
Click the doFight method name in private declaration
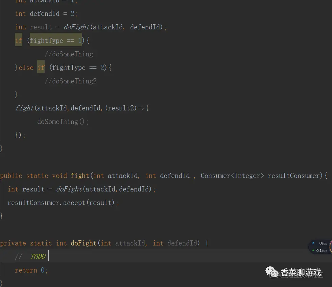point(84,243)
